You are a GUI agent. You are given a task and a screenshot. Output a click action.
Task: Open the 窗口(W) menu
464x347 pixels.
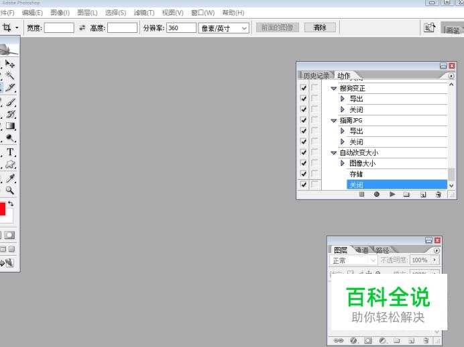pos(202,13)
